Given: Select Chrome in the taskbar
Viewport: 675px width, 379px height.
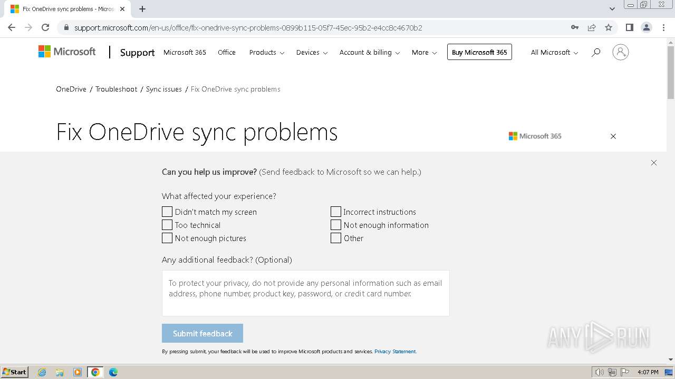Looking at the screenshot, I should [95, 372].
